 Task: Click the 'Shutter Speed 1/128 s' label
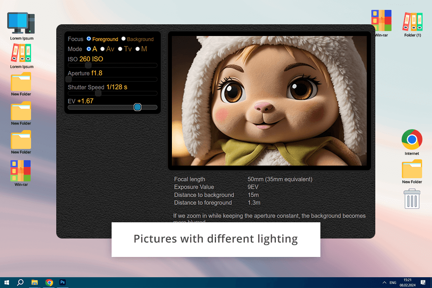pos(98,87)
